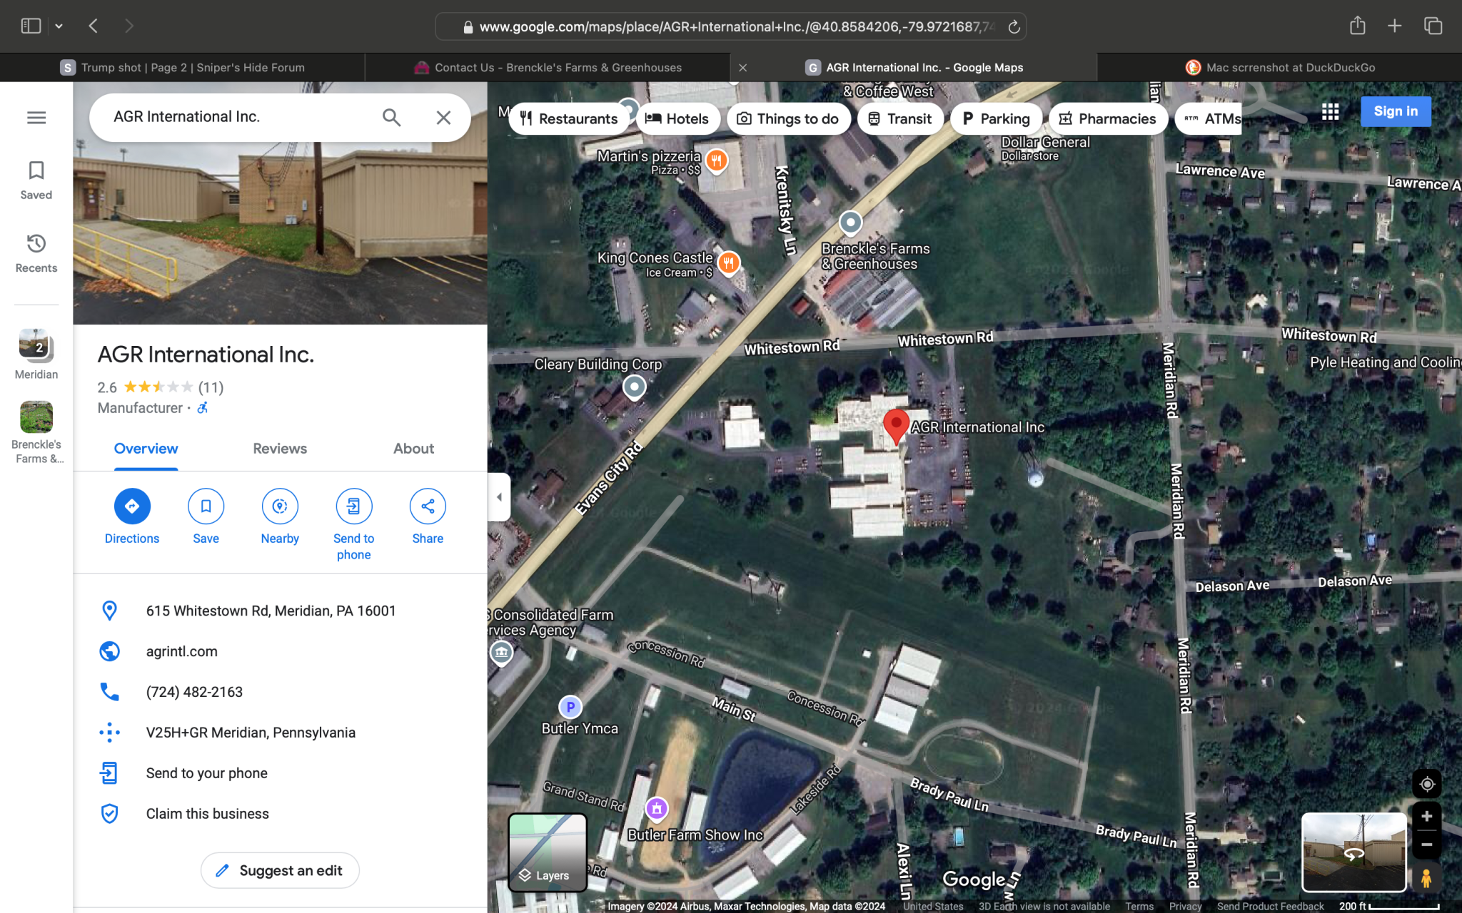Click the Send to phone icon button

[x=354, y=506]
